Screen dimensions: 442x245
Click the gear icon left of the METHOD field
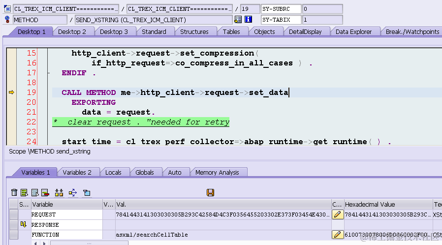7,19
